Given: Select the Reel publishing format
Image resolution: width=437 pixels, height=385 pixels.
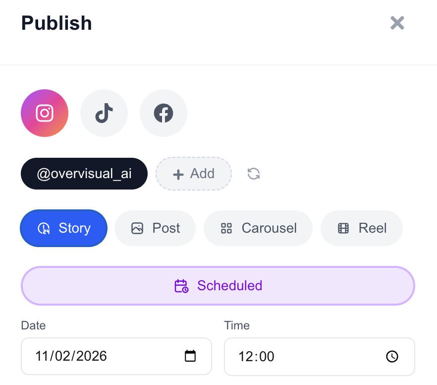Looking at the screenshot, I should point(361,228).
